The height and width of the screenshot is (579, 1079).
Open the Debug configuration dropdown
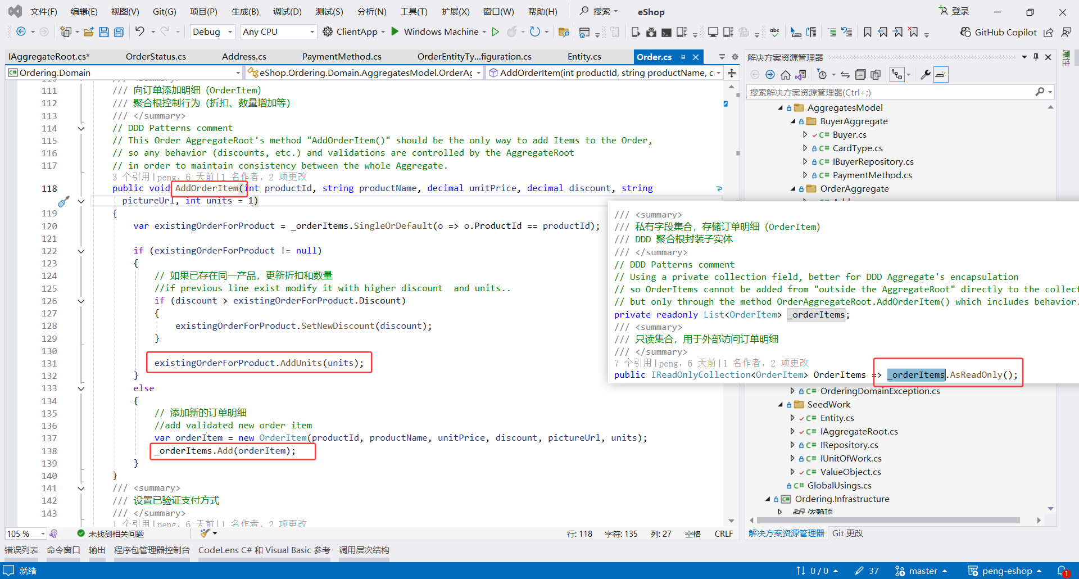tap(212, 32)
